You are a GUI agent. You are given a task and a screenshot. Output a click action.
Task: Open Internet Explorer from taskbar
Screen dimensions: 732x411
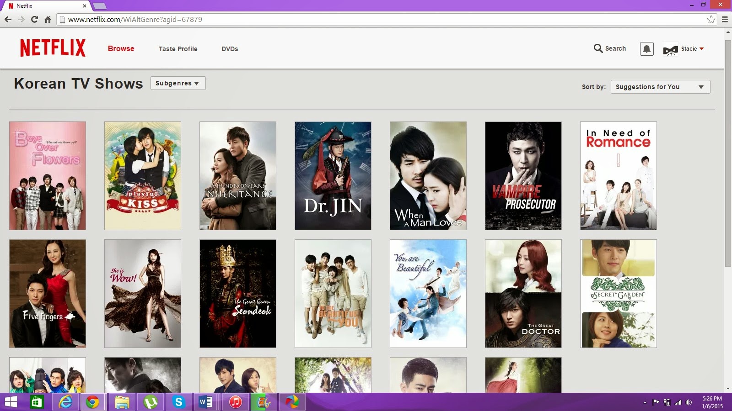click(x=65, y=402)
